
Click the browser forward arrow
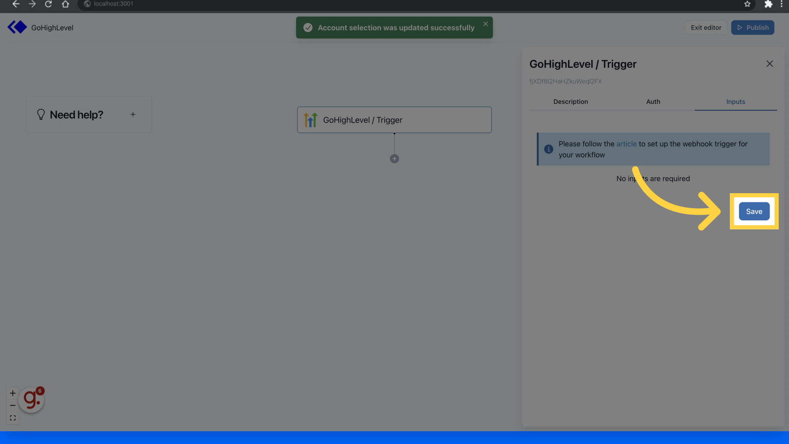(x=32, y=4)
